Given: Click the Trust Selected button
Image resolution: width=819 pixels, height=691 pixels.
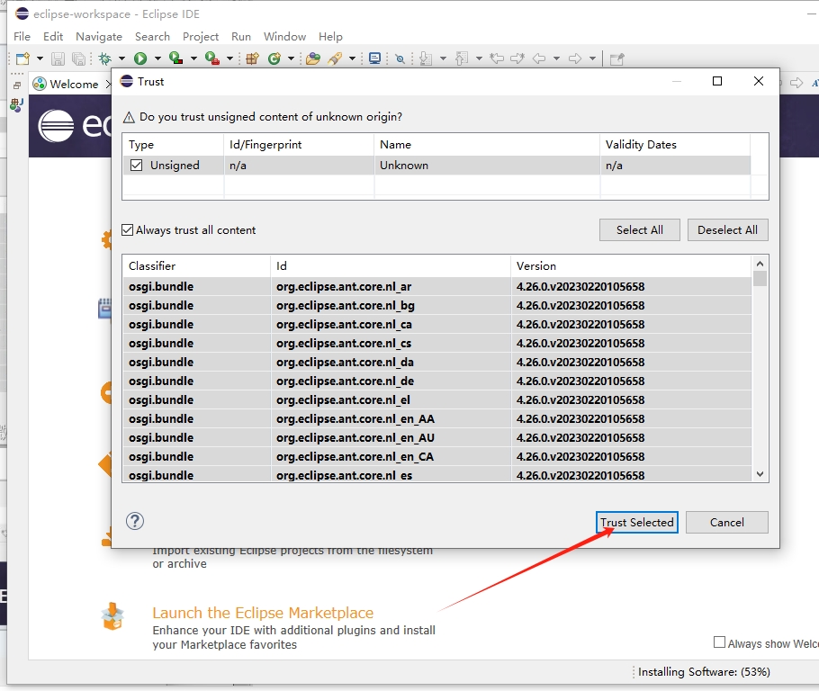Looking at the screenshot, I should coord(636,522).
